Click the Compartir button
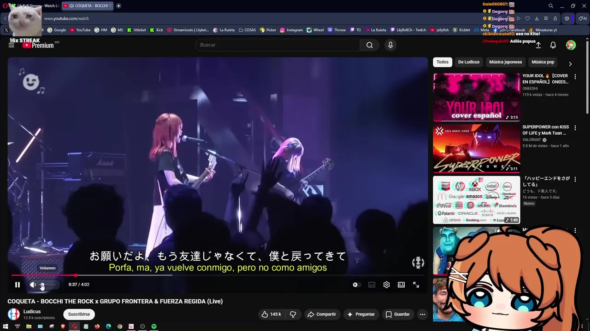590x331 pixels. point(322,314)
